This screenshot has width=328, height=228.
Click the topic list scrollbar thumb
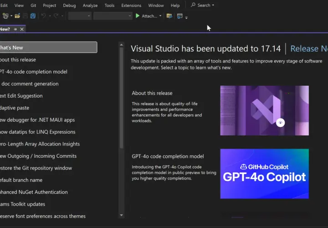click(x=121, y=98)
